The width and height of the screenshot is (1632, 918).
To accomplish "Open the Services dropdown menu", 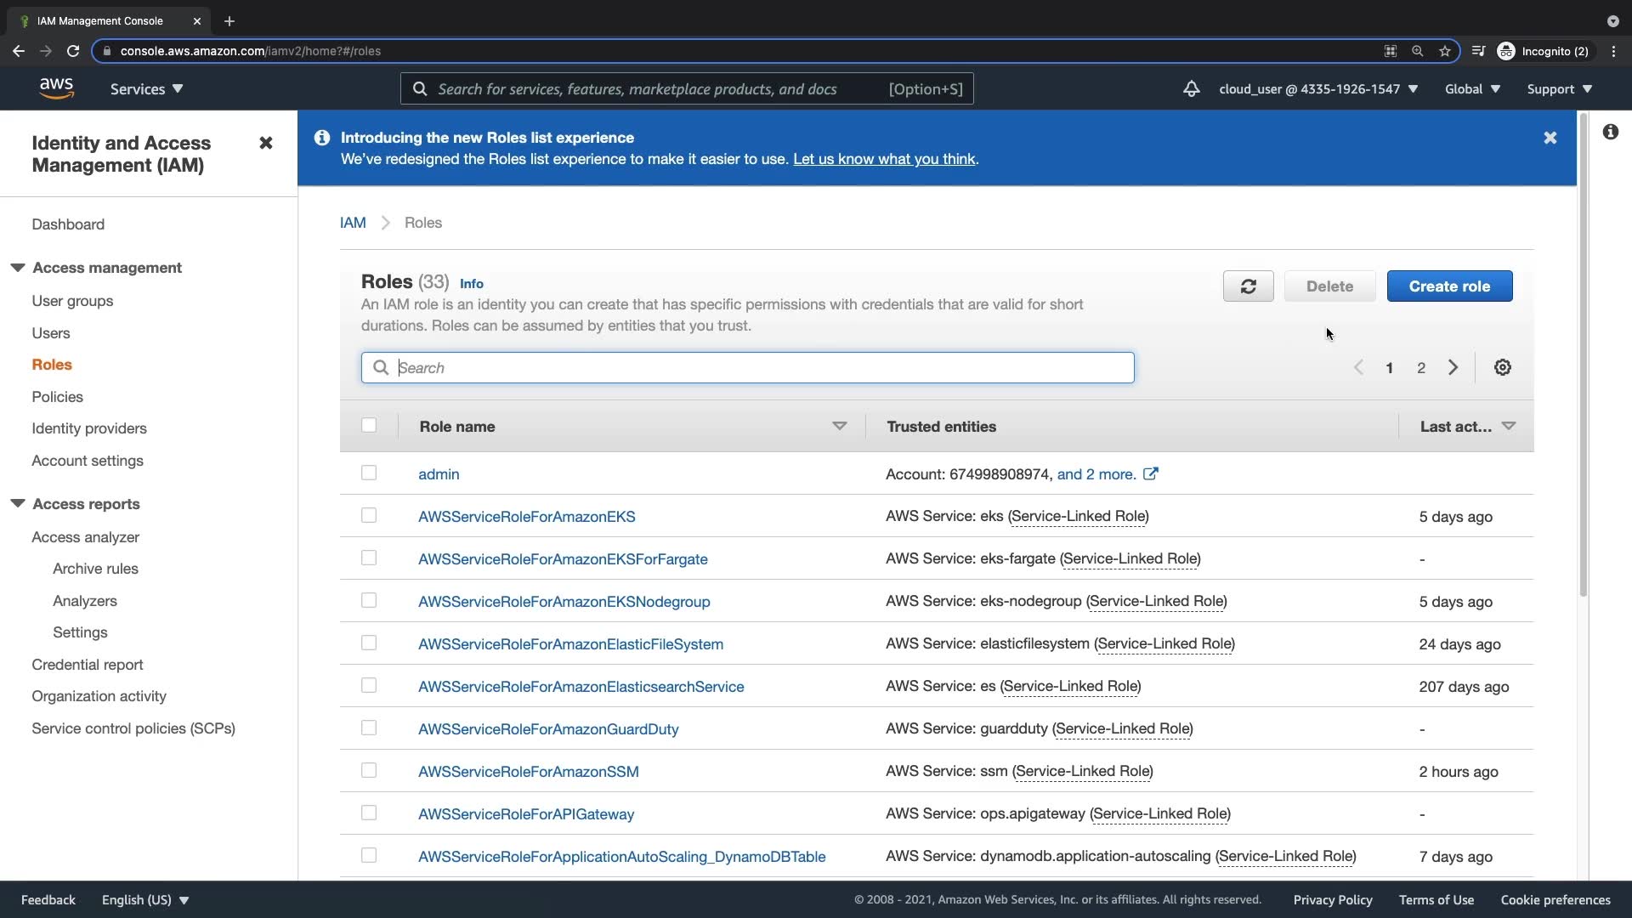I will tap(146, 88).
